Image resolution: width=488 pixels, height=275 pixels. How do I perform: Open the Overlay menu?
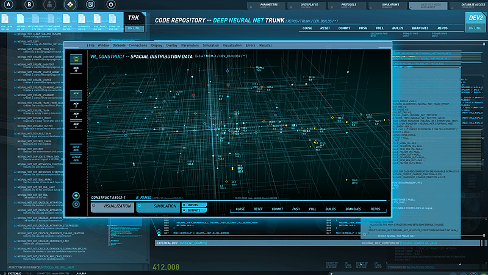(172, 46)
